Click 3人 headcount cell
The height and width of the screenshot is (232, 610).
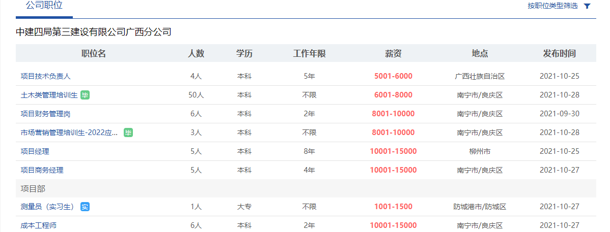click(x=196, y=132)
